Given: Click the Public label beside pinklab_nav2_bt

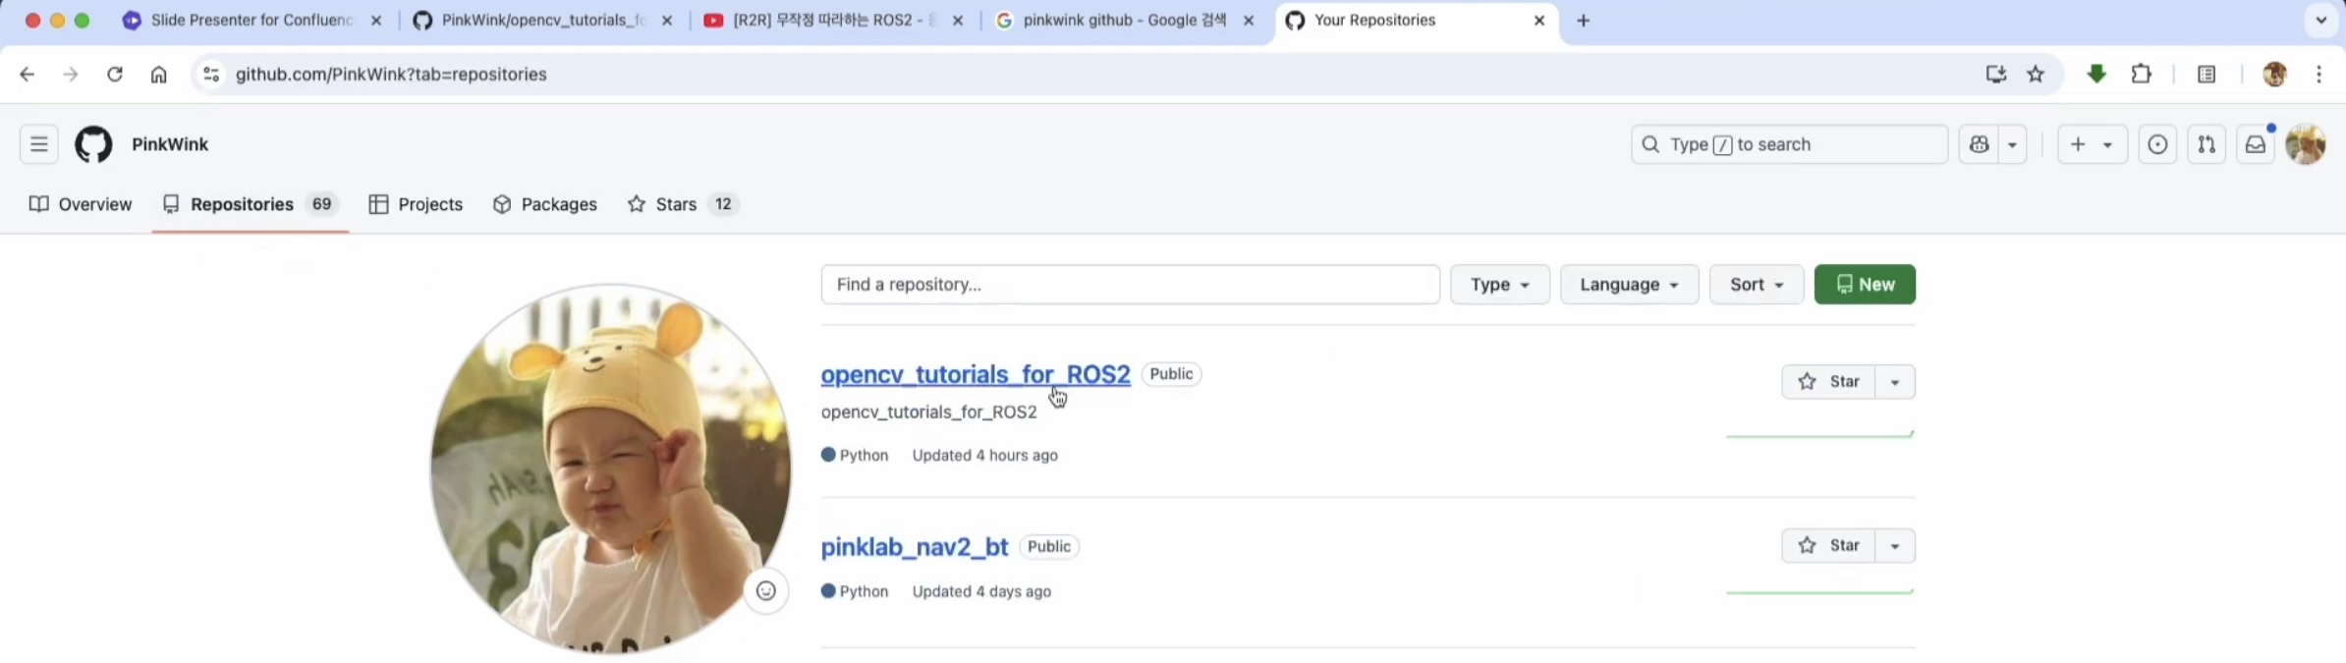Looking at the screenshot, I should coord(1048,547).
